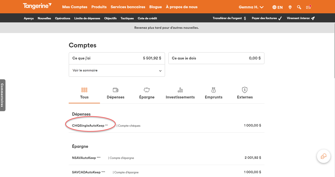Open the Mes Comptes menu
The height and width of the screenshot is (177, 335).
[75, 7]
